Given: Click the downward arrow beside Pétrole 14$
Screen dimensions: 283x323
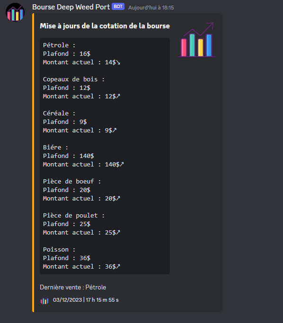Looking at the screenshot, I should click(118, 62).
